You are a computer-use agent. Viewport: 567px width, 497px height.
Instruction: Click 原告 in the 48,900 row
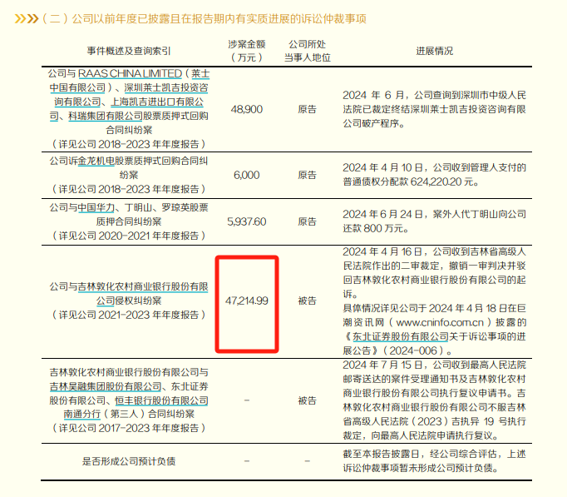(x=307, y=109)
